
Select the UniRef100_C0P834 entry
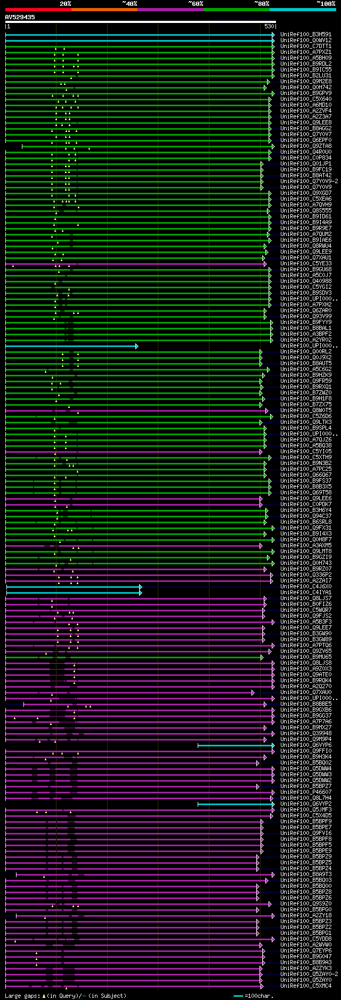[306, 158]
